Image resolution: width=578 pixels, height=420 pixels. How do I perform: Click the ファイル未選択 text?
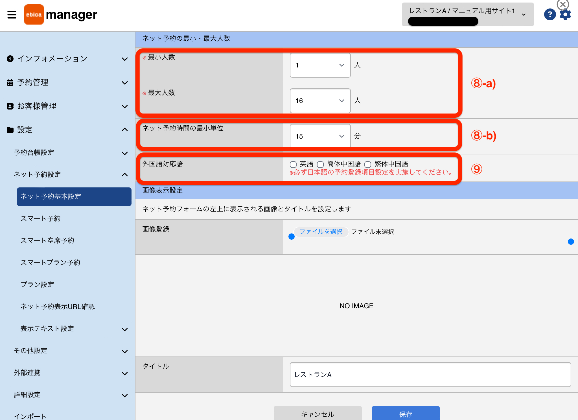(x=373, y=232)
